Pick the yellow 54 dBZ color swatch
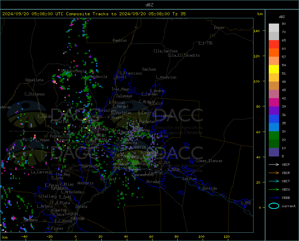Viewport: 299px width, 241px height. [x=274, y=69]
